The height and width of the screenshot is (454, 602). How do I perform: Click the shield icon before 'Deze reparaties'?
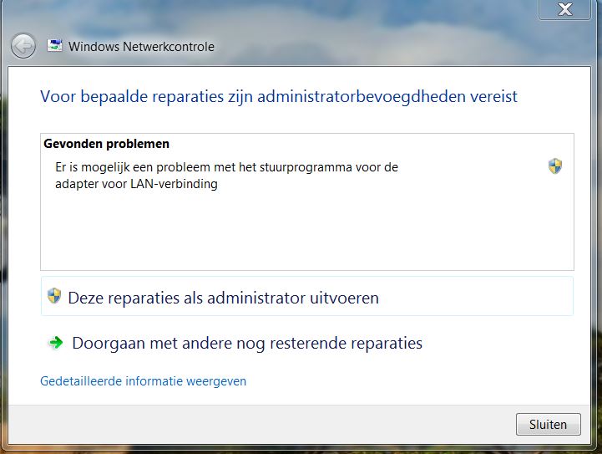[54, 296]
